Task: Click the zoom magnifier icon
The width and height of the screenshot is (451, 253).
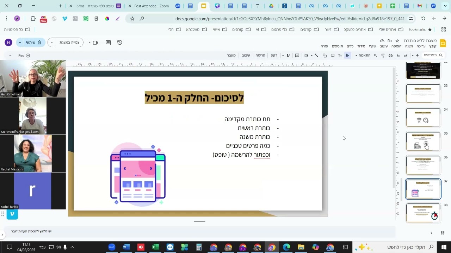Action: pos(375,56)
